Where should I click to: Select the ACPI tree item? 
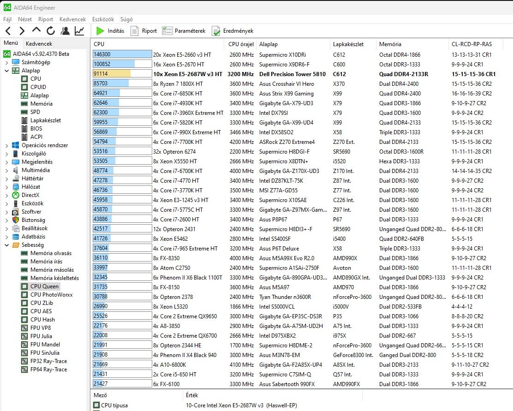32,137
